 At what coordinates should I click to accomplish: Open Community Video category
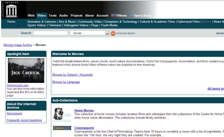pos(90,22)
